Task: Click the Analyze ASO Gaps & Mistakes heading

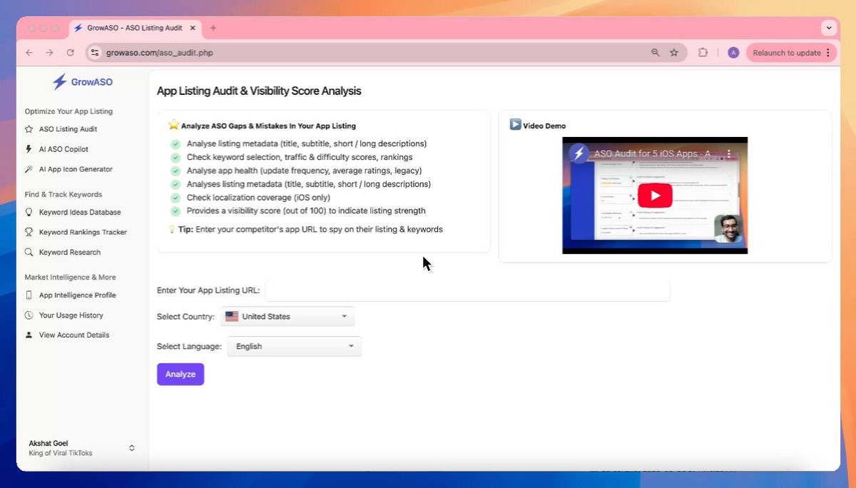Action: click(x=268, y=126)
